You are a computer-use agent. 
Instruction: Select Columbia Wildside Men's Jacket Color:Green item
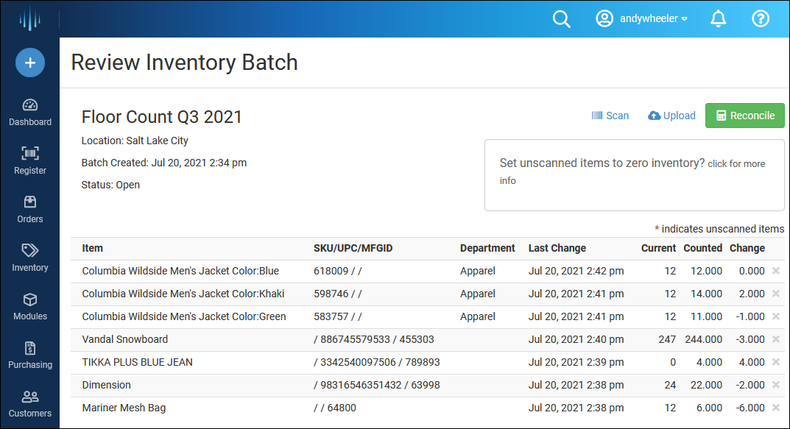click(x=184, y=316)
